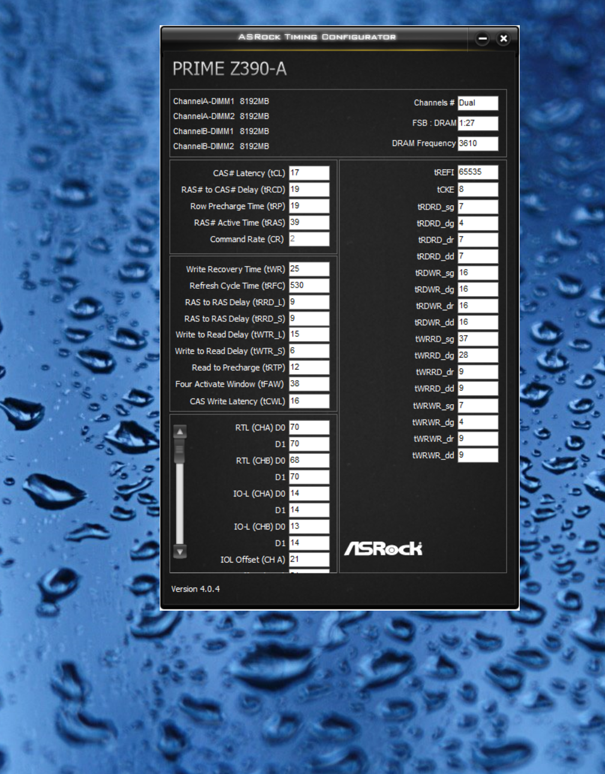Select the RAS# to CAS# Delay (tRCD) field
The image size is (605, 774).
pyautogui.click(x=309, y=190)
